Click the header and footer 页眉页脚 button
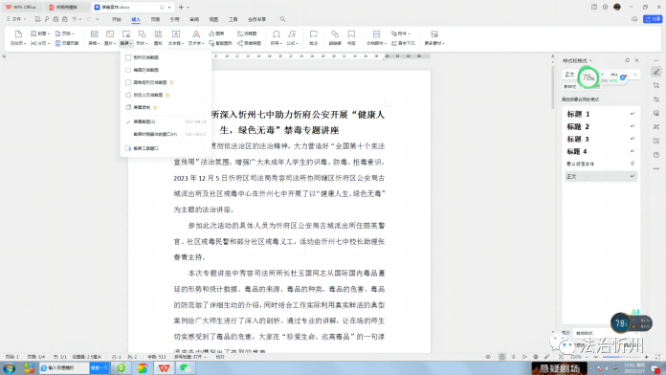666x375 pixels. coord(67,43)
